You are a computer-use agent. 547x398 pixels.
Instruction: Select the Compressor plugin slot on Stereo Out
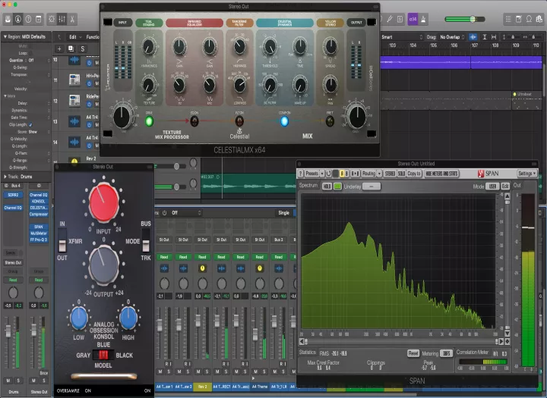click(38, 214)
